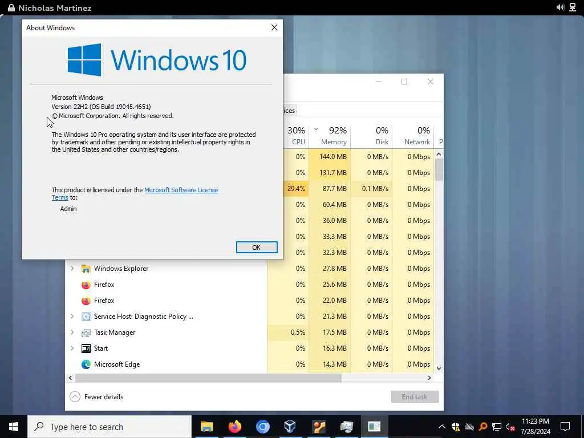Screen dimensions: 584x438
Task: Click the horizontal scrollbar thumb in Task Manager
Action: point(208,378)
